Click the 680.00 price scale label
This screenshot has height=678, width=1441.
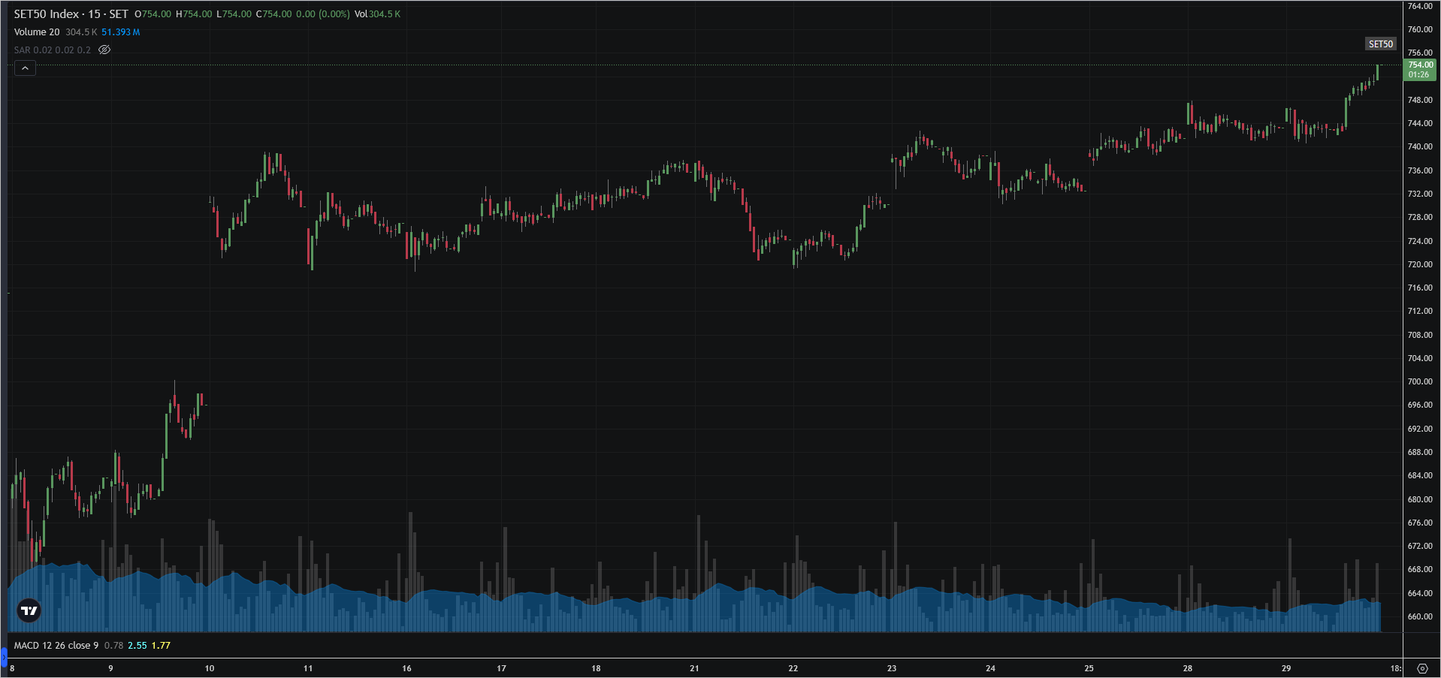click(1419, 499)
